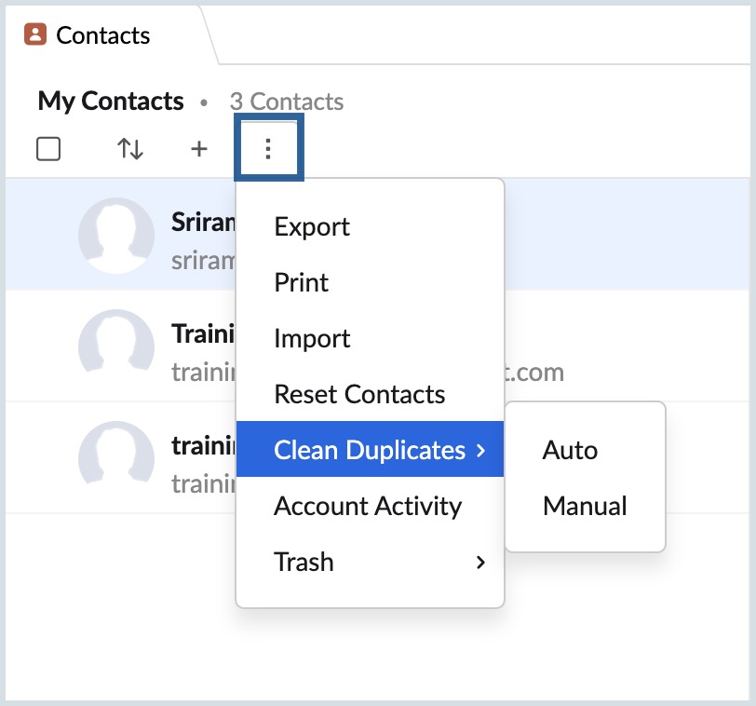Click the second contact's avatar placeholder
The image size is (756, 706).
116,346
